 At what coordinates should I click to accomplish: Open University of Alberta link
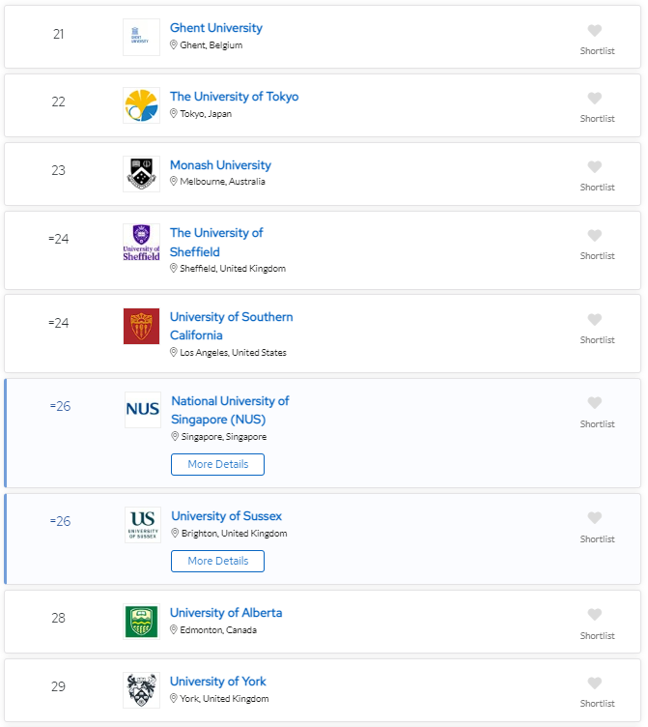226,613
